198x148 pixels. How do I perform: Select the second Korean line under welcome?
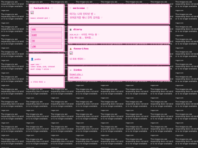click(86, 18)
